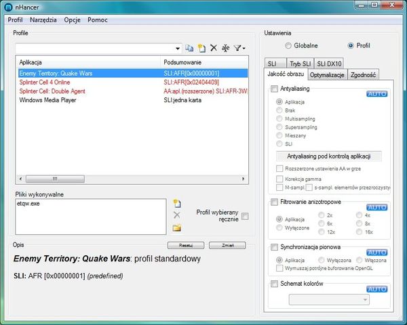Toggle Korekcja gamma checkbox
Screen dimensions: 407x325
(x=279, y=179)
